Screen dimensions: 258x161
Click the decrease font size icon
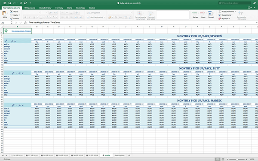point(55,12)
